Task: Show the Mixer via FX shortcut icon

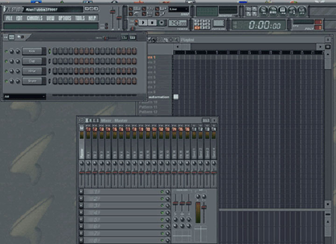Action: coord(301,10)
